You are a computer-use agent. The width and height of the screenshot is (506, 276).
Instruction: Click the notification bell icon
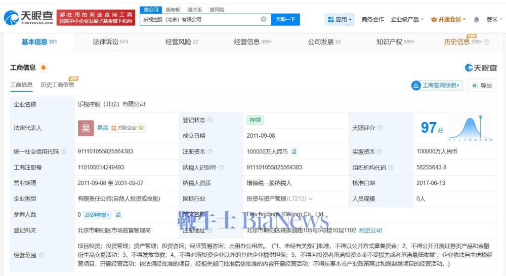click(x=476, y=19)
